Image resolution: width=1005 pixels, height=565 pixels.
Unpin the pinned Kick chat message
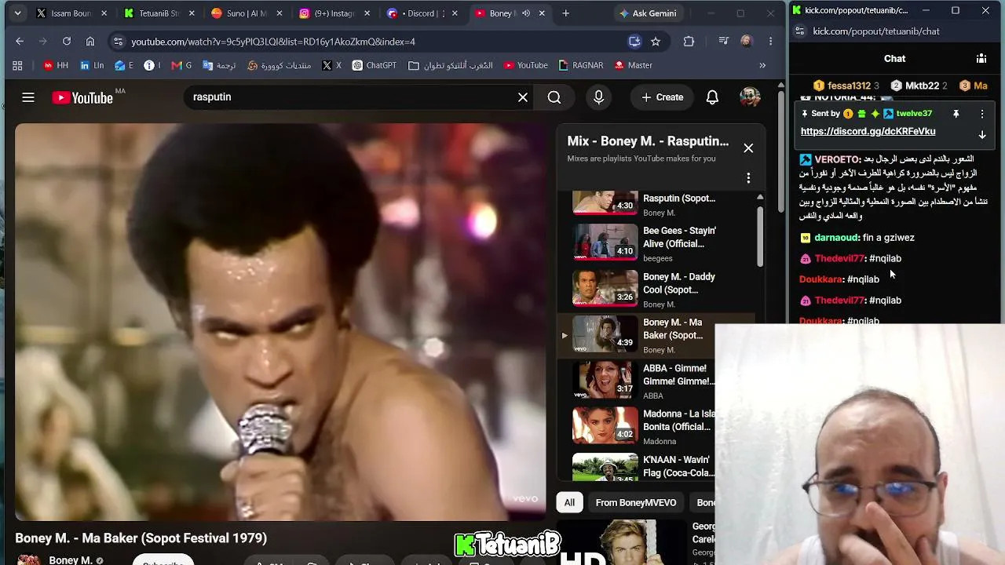[956, 114]
